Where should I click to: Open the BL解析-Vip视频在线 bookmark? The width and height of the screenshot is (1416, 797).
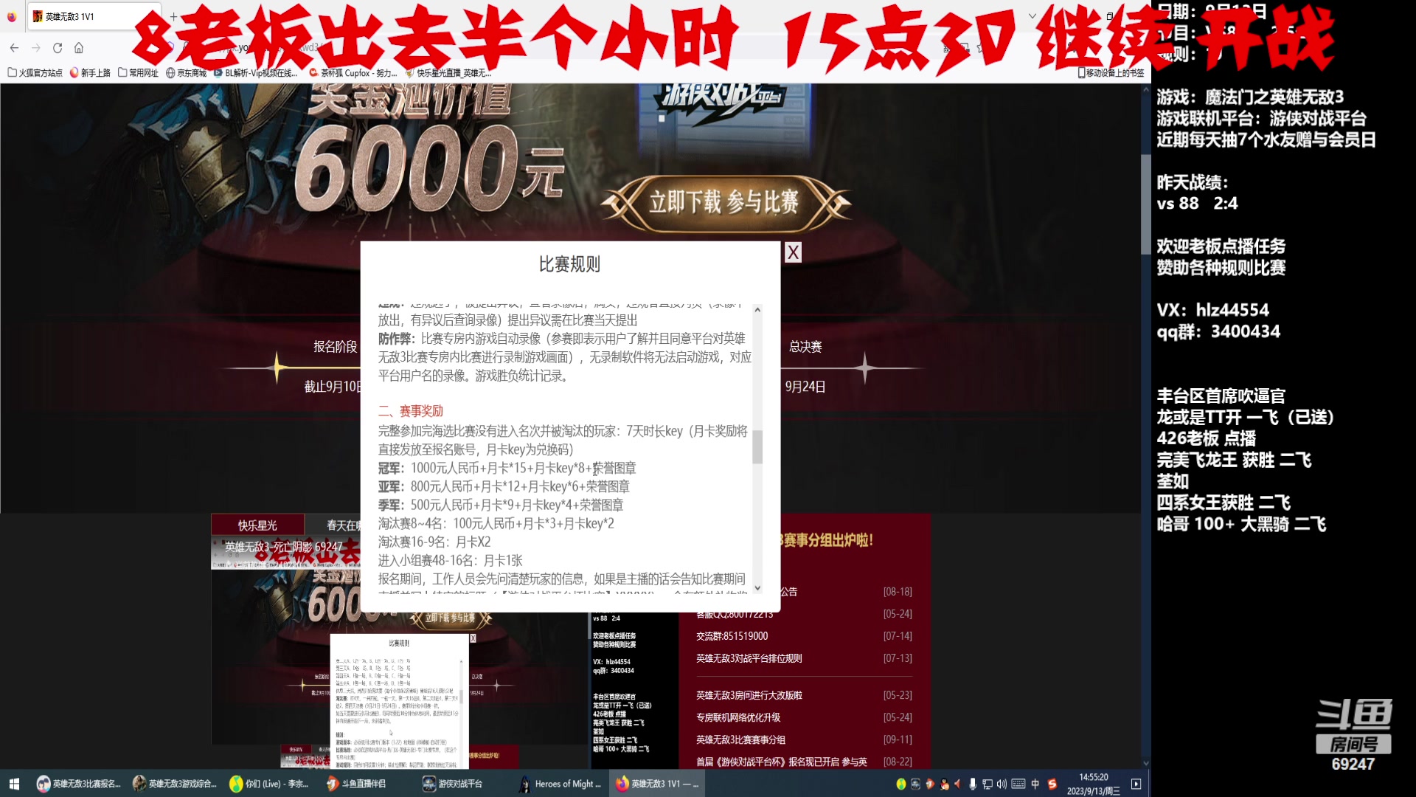[255, 72]
